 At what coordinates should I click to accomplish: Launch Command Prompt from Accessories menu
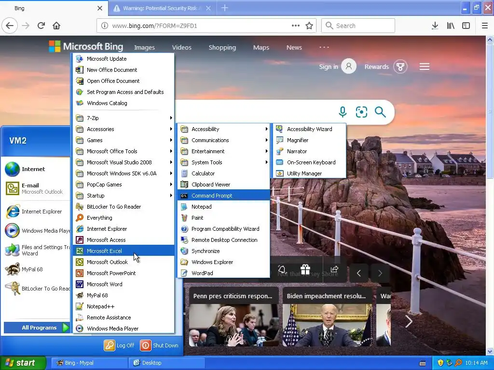224,196
